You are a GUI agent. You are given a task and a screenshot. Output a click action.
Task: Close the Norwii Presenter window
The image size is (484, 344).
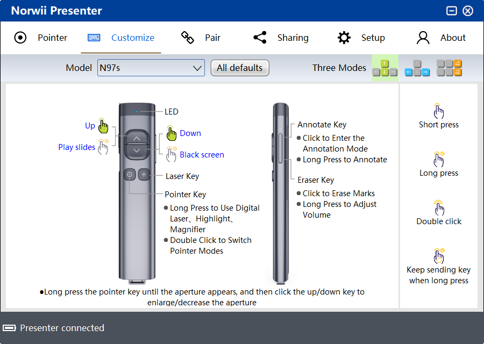468,11
